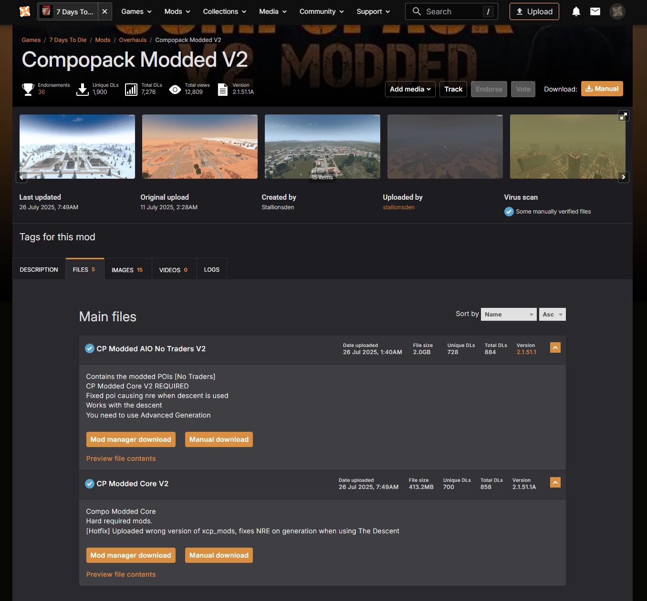The width and height of the screenshot is (647, 601).
Task: Open the notifications bell icon
Action: click(576, 11)
